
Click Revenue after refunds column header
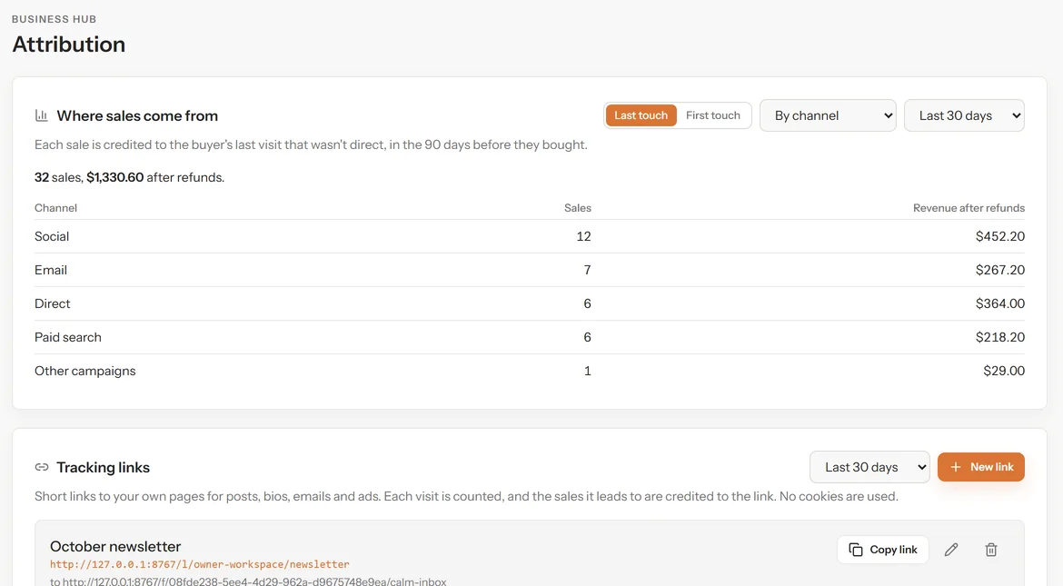click(x=969, y=207)
